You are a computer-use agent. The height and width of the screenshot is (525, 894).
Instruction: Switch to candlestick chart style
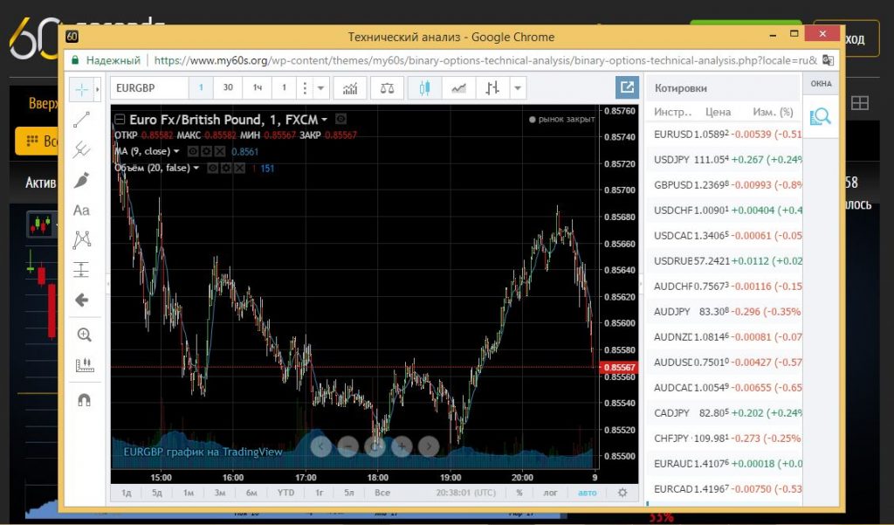[424, 88]
